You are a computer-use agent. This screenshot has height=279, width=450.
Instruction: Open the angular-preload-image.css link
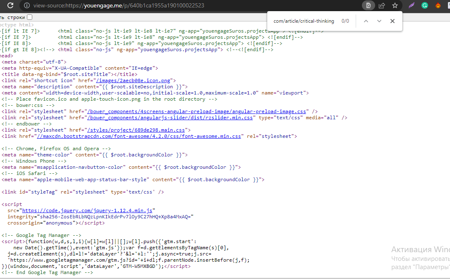(196, 111)
